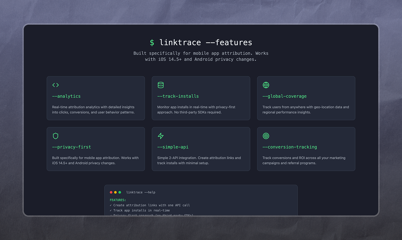Click the globe icon above --global-coverage
Screen dimensions: 402x240
click(266, 85)
